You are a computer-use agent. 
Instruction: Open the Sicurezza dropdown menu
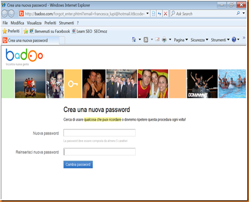(x=199, y=40)
